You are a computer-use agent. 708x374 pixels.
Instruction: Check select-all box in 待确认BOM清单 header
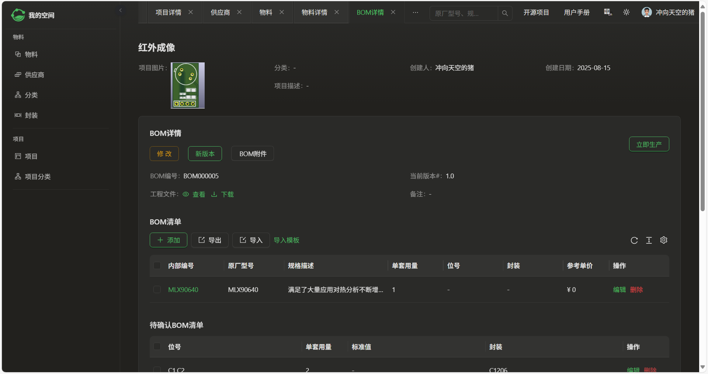pyautogui.click(x=157, y=347)
